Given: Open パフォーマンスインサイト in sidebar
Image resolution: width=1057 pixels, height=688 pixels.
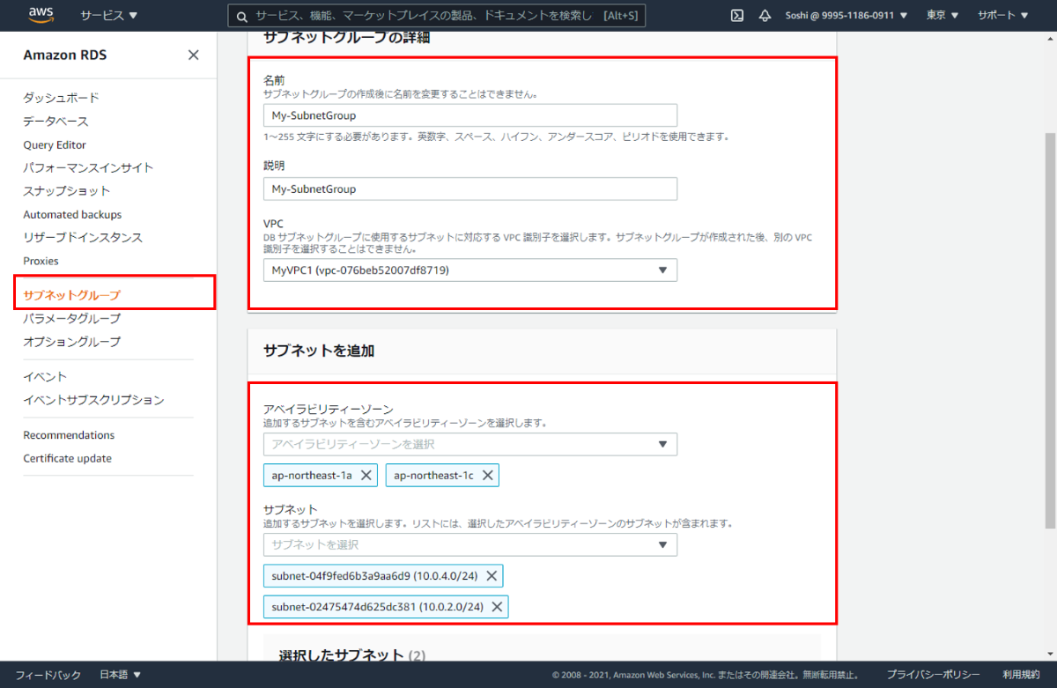Looking at the screenshot, I should (x=88, y=167).
